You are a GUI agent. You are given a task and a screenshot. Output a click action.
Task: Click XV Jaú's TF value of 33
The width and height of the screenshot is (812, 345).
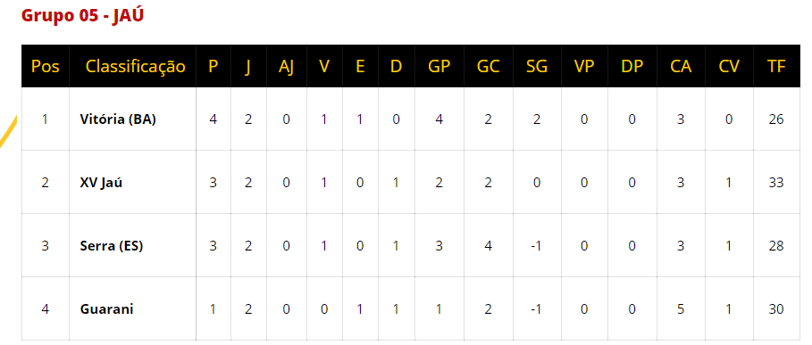coord(776,183)
